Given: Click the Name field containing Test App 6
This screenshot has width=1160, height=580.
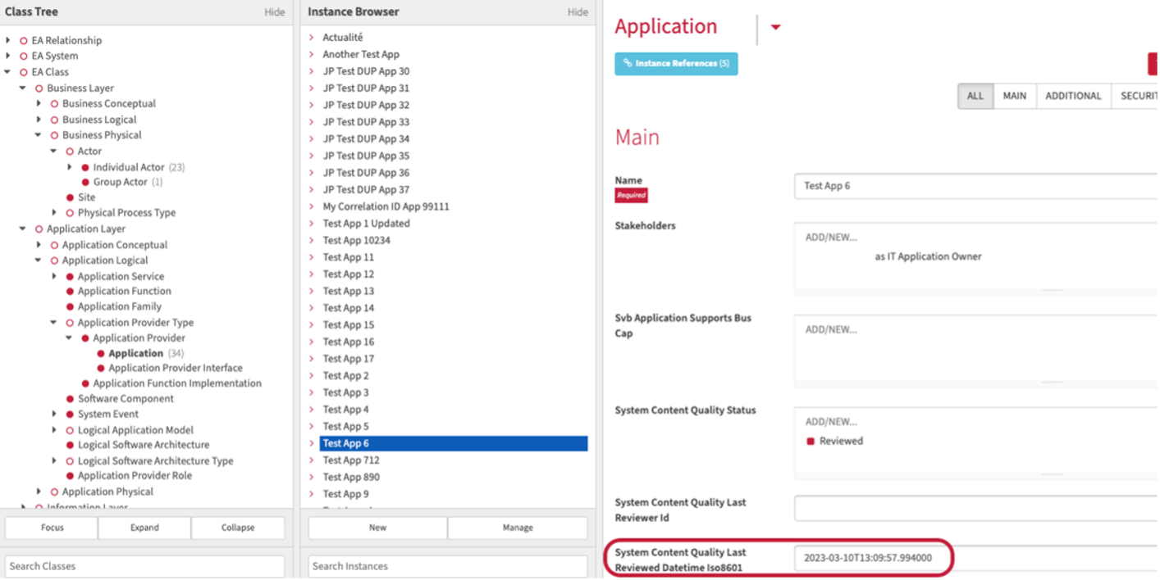Looking at the screenshot, I should [976, 186].
